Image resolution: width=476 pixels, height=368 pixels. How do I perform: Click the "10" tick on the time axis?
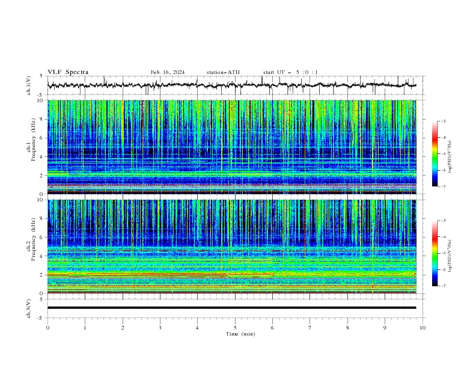[x=423, y=328]
